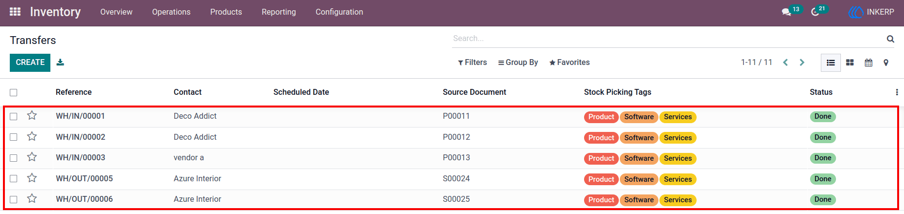Click Product tag in WH/IN/00001 row
The height and width of the screenshot is (214, 904).
point(601,117)
